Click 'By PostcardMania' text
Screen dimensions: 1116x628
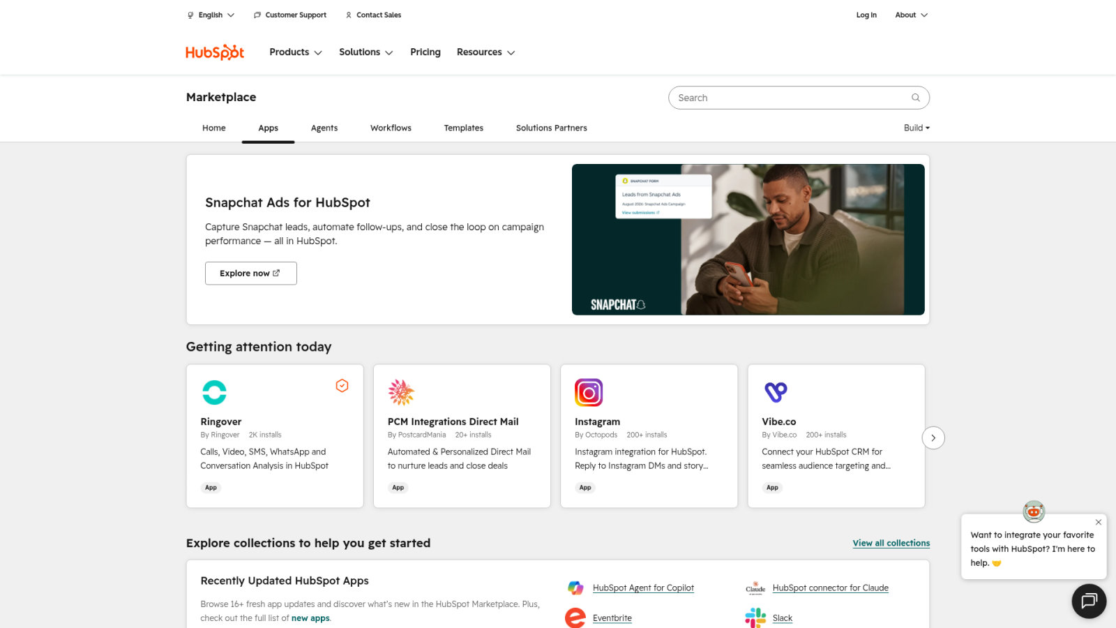(417, 435)
